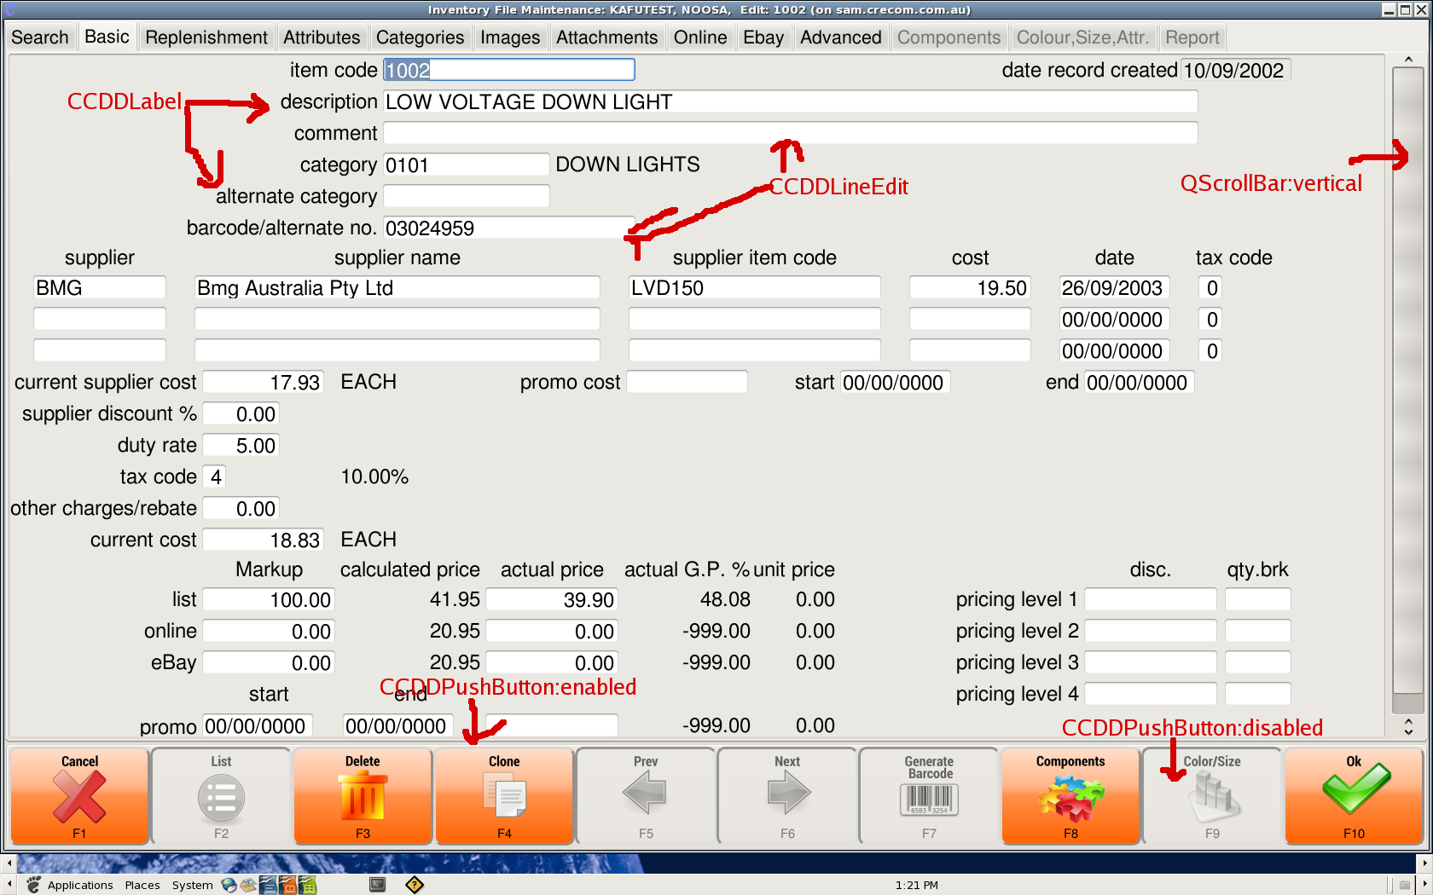Click the vertical scrollbar on the right
This screenshot has width=1433, height=895.
pyautogui.click(x=1407, y=384)
